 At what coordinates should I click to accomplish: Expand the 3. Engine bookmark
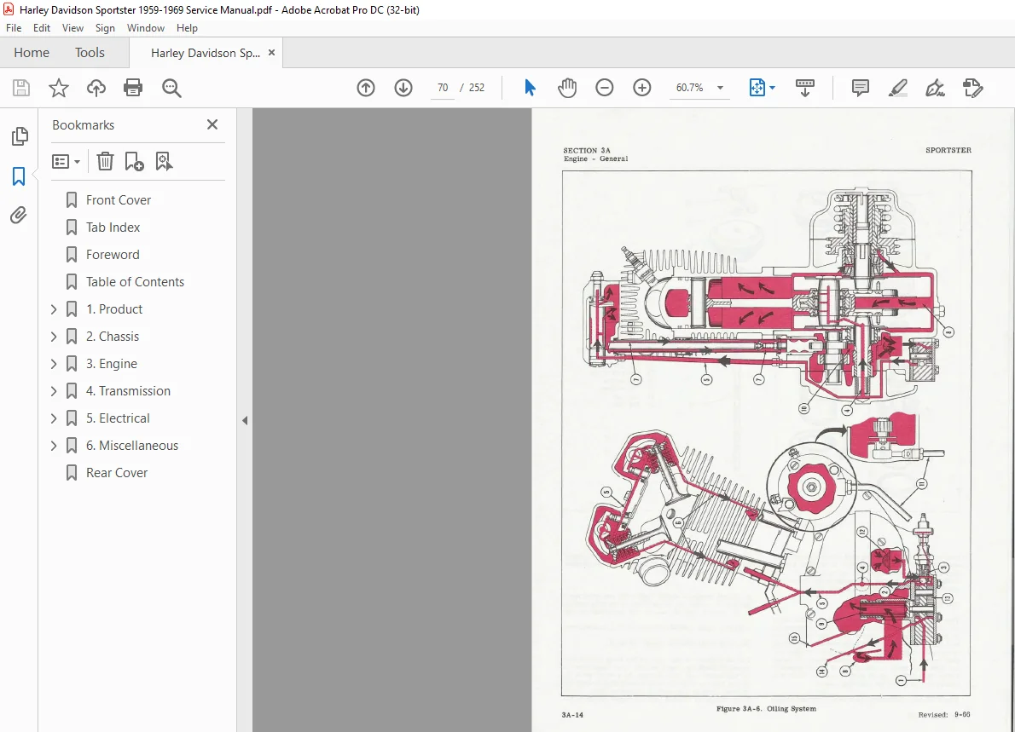click(54, 363)
